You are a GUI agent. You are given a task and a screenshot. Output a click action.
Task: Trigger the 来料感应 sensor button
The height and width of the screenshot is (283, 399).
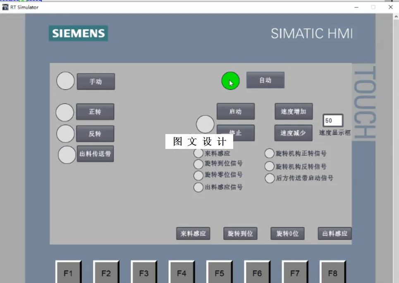(194, 233)
